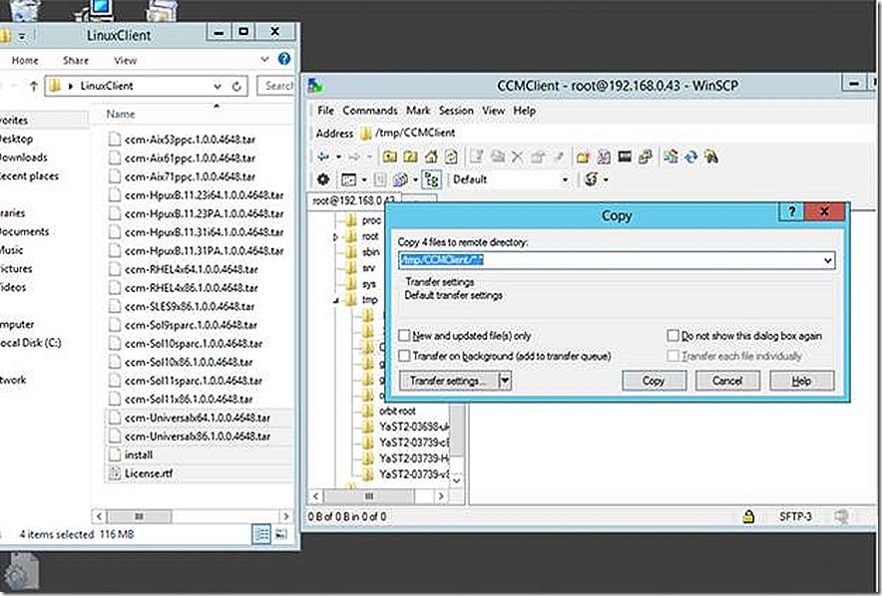The height and width of the screenshot is (596, 882).
Task: Click the new session globe icon
Action: (x=592, y=179)
